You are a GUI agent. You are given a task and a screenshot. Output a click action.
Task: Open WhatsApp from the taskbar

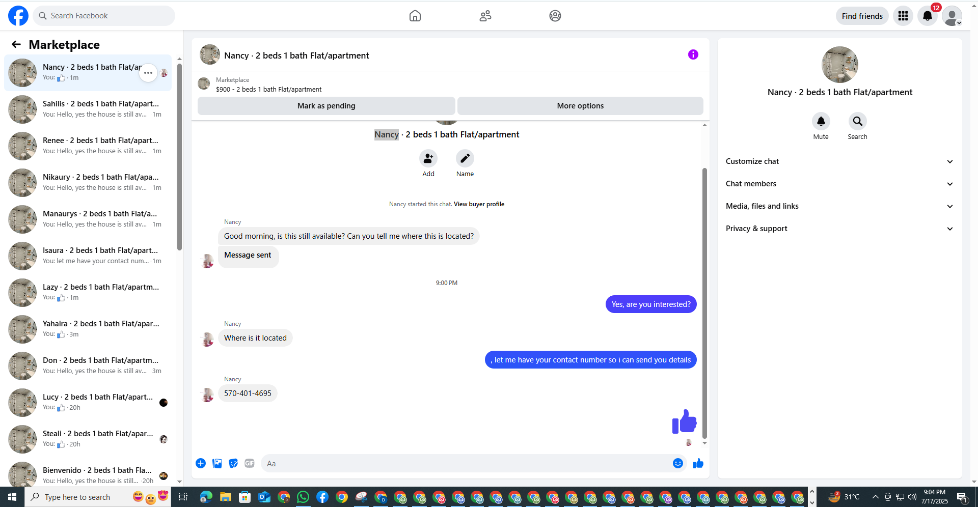(x=303, y=497)
